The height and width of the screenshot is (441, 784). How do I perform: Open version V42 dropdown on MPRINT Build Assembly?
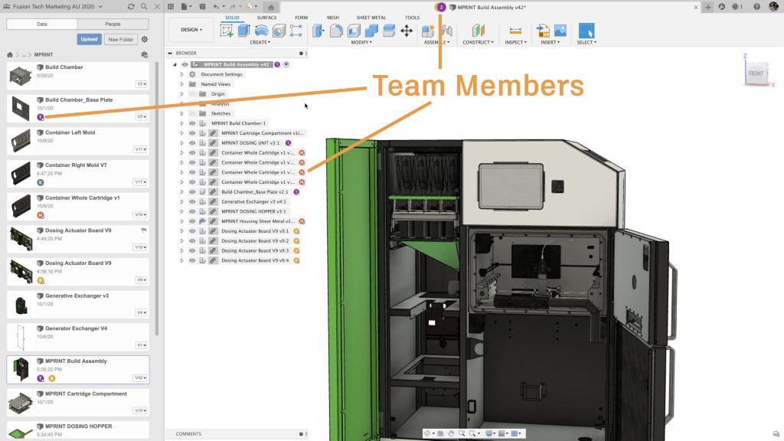point(140,378)
